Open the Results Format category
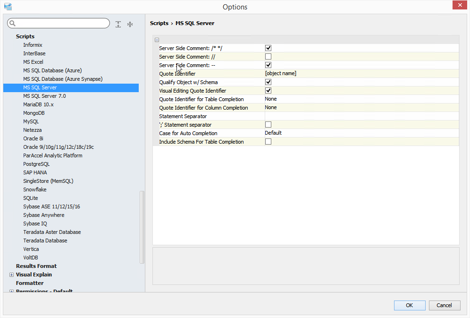Image resolution: width=470 pixels, height=318 pixels. pyautogui.click(x=36, y=266)
